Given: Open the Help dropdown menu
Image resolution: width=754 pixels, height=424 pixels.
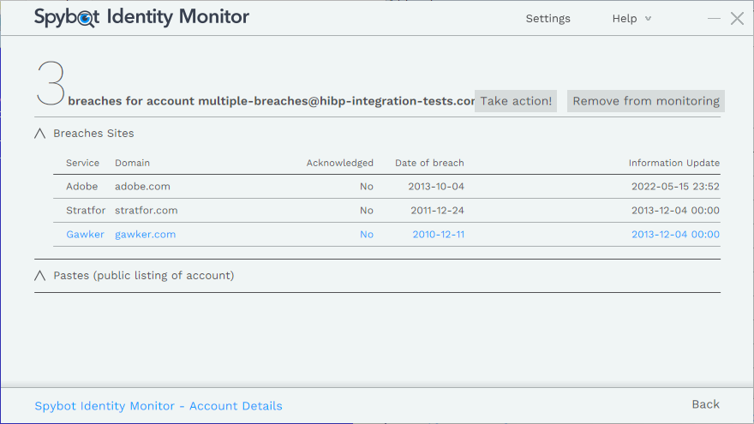Looking at the screenshot, I should click(x=631, y=19).
